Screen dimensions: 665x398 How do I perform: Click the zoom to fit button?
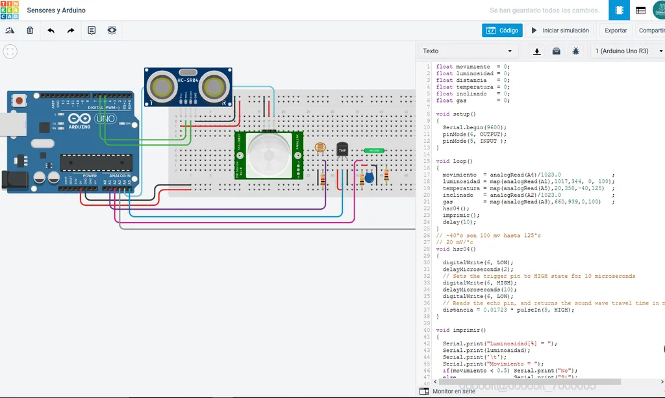(10, 52)
